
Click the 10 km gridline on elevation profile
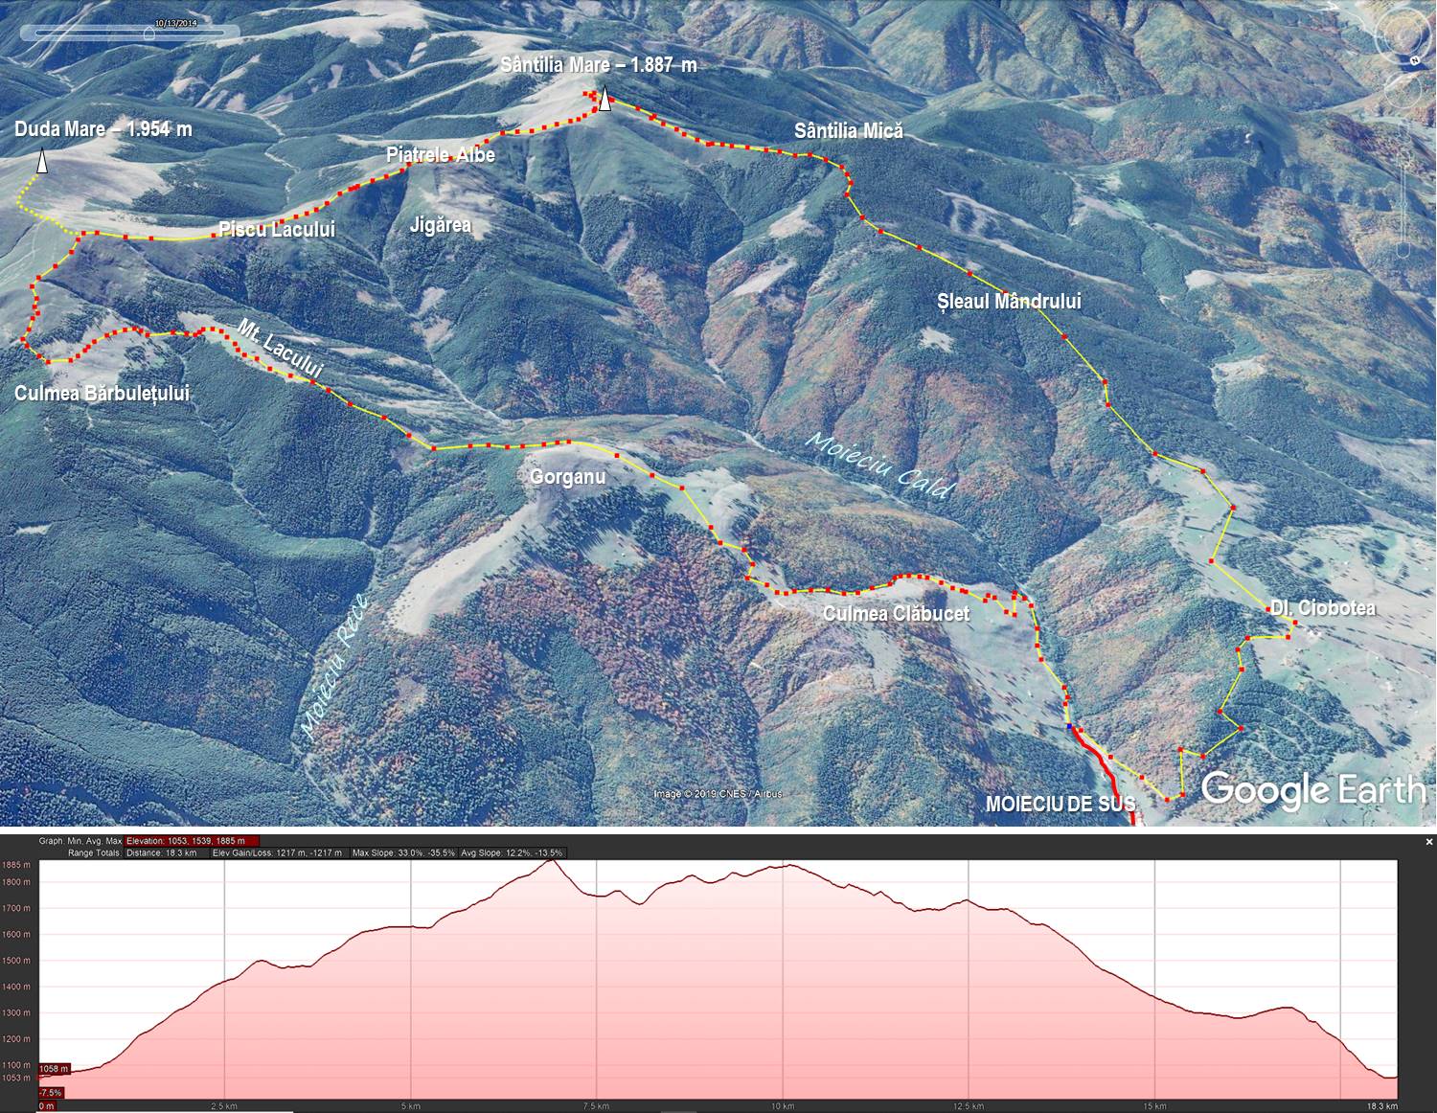coord(783,977)
